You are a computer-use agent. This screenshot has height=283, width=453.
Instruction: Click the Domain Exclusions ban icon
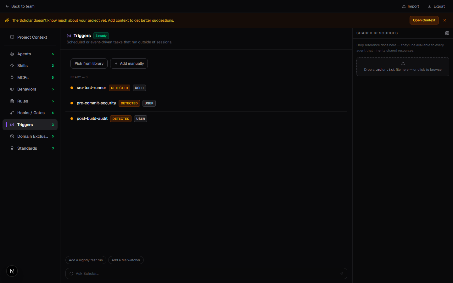pyautogui.click(x=12, y=136)
